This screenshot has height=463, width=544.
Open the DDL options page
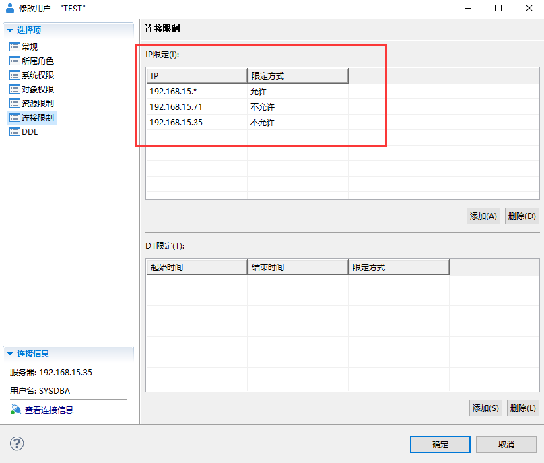(x=30, y=131)
